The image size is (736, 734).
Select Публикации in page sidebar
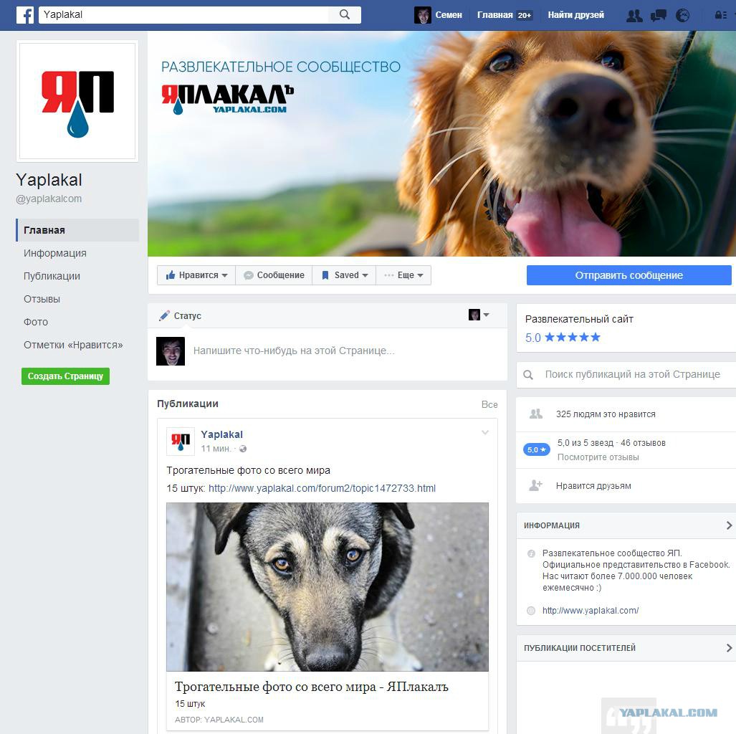(x=52, y=276)
